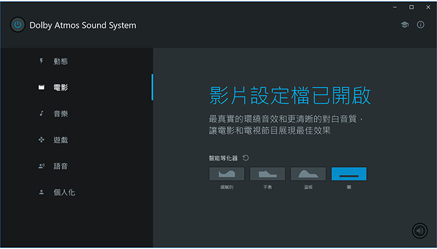
Task: Click the round speaker volume icon
Action: click(420, 231)
